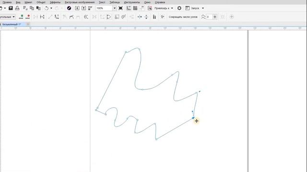Click the Paste icon in the standard toolbar
This screenshot has height=172, width=307.
pos(38,8)
